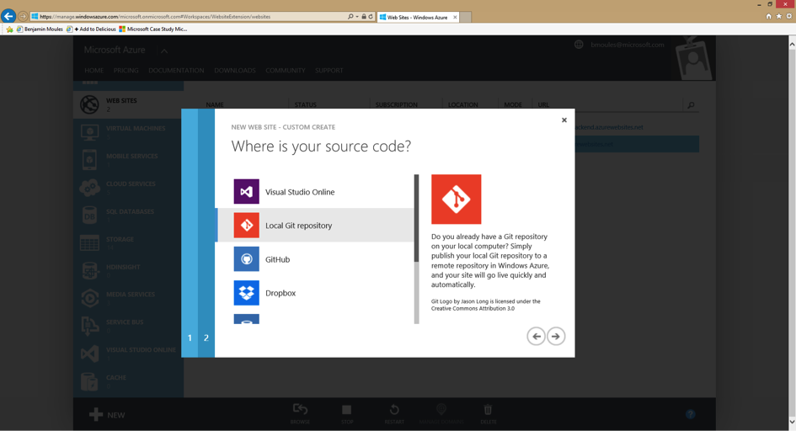Image resolution: width=796 pixels, height=431 pixels.
Task: Click Restart in bottom command bar
Action: coord(394,413)
